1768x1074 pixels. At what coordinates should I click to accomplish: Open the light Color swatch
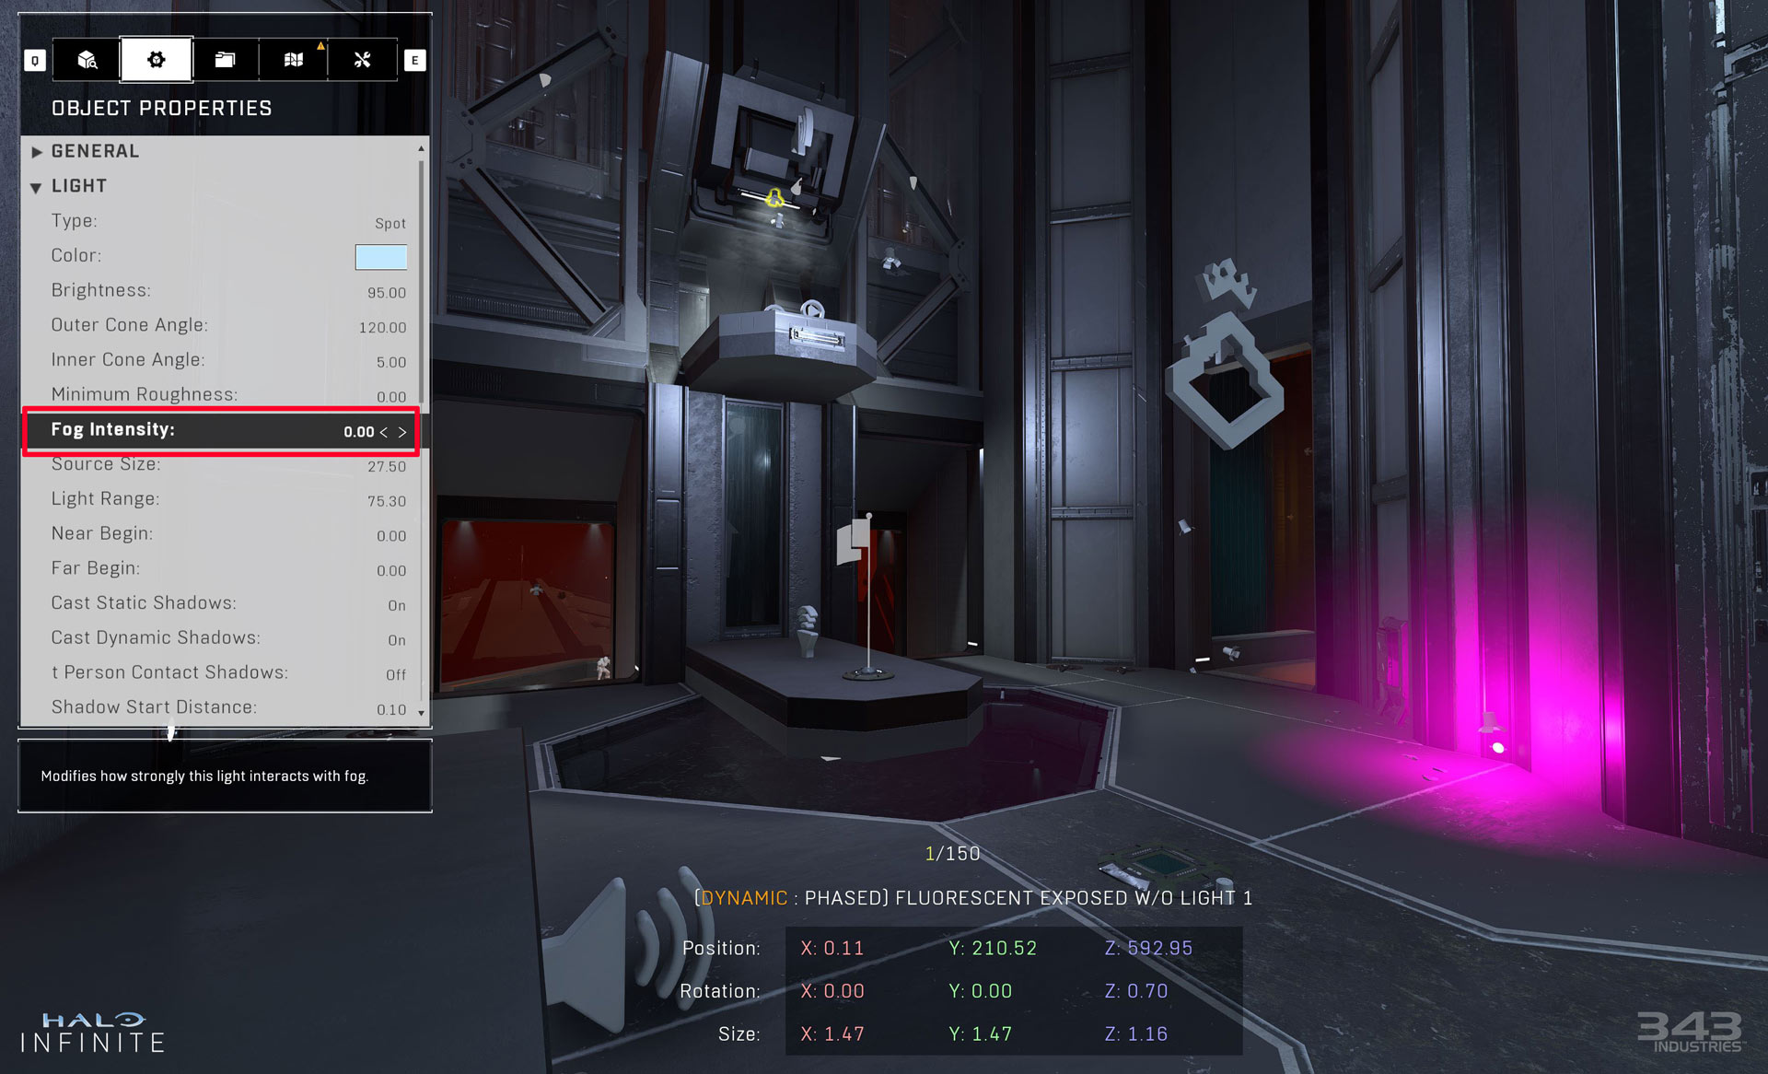point(380,257)
